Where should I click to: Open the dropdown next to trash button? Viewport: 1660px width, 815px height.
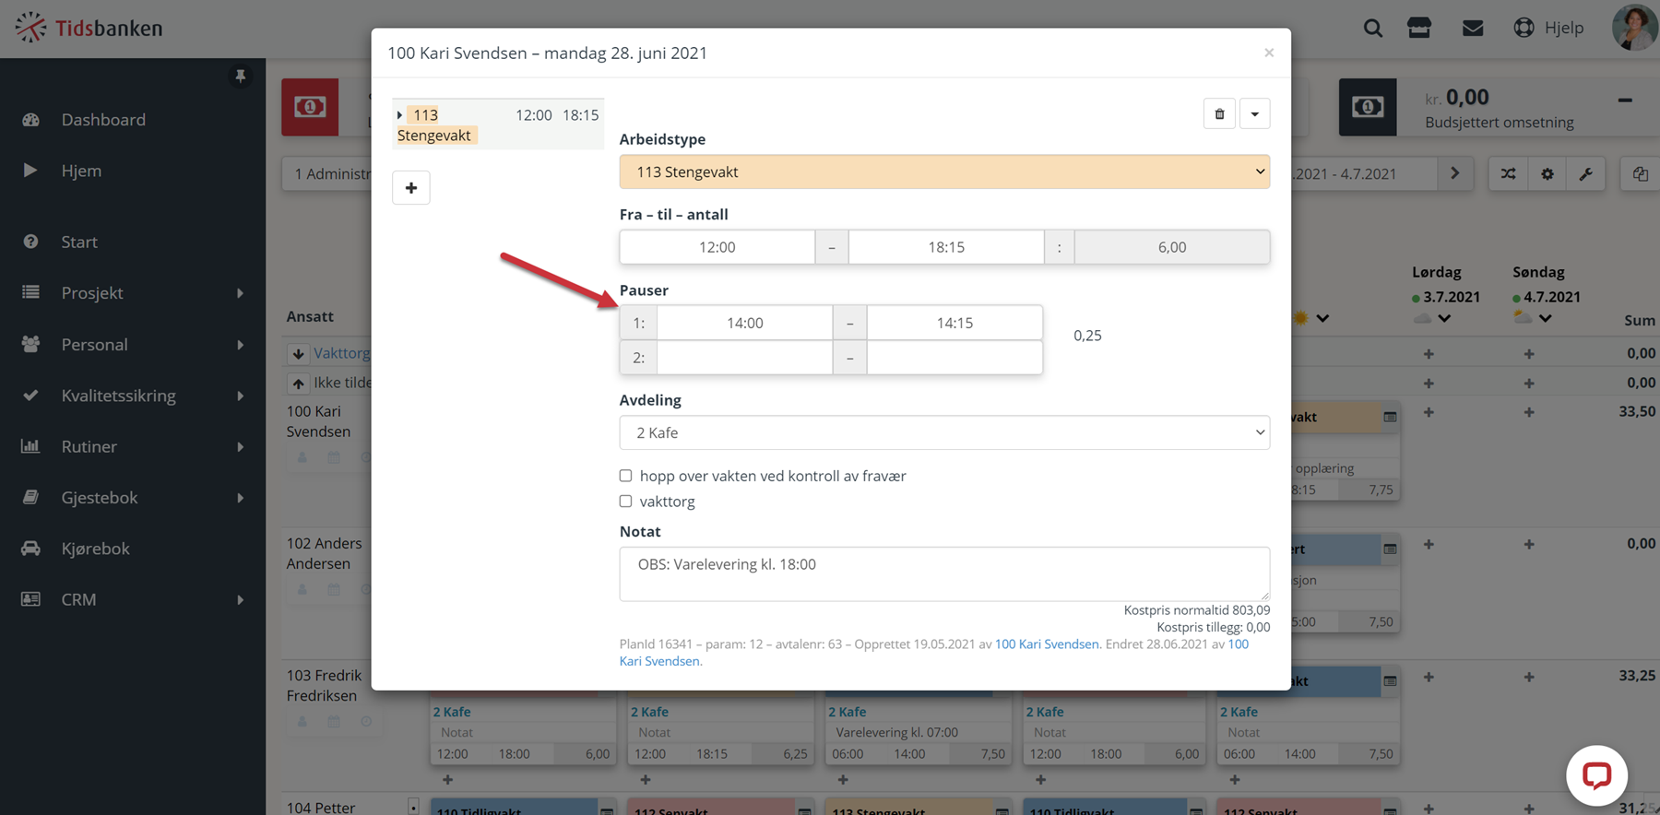(1255, 114)
